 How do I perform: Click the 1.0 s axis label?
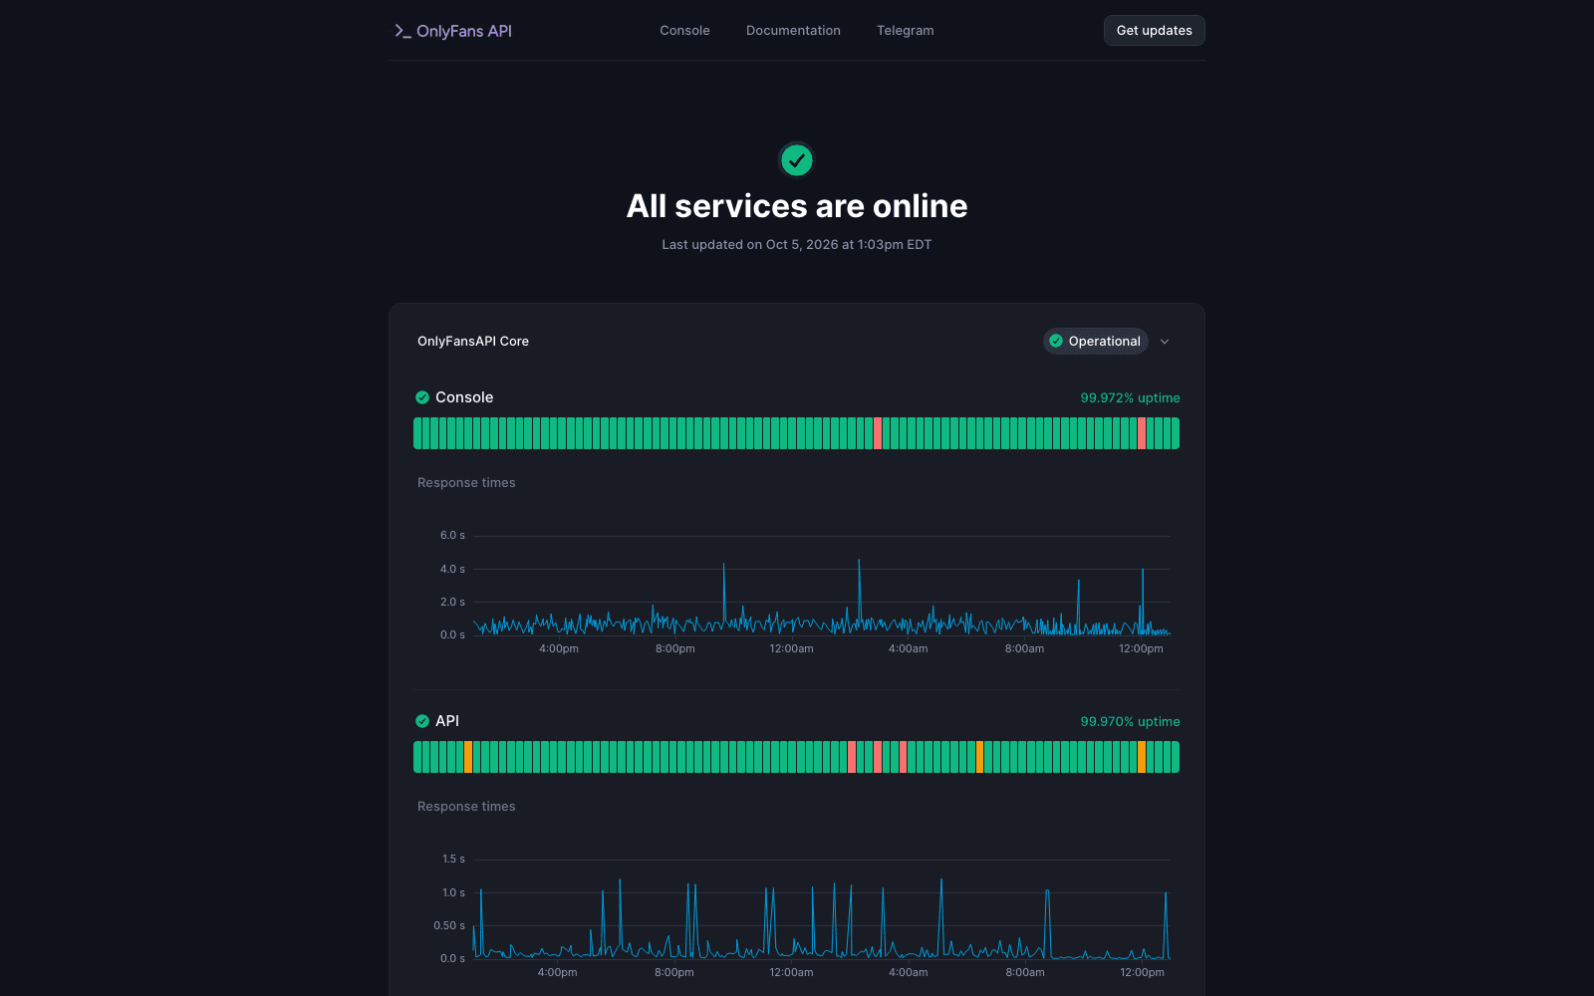(453, 893)
